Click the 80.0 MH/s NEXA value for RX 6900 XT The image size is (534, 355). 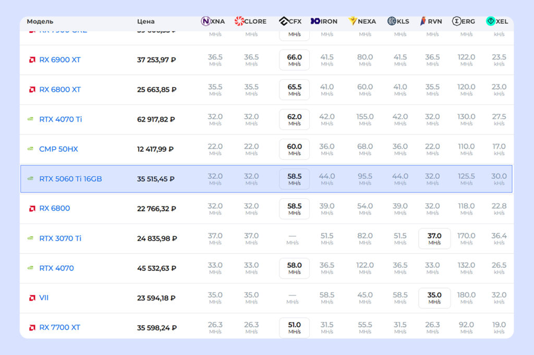pos(365,60)
